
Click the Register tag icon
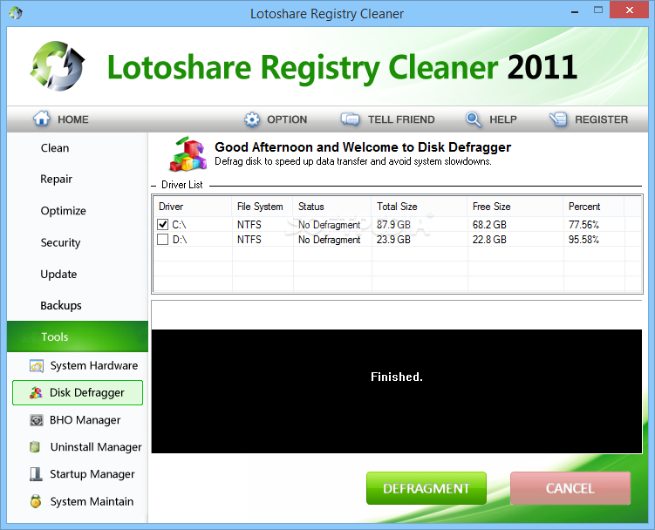tap(558, 119)
